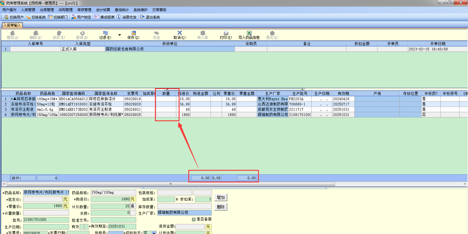
Task: Click the 删除 button in the detail form
Action: click(221, 207)
